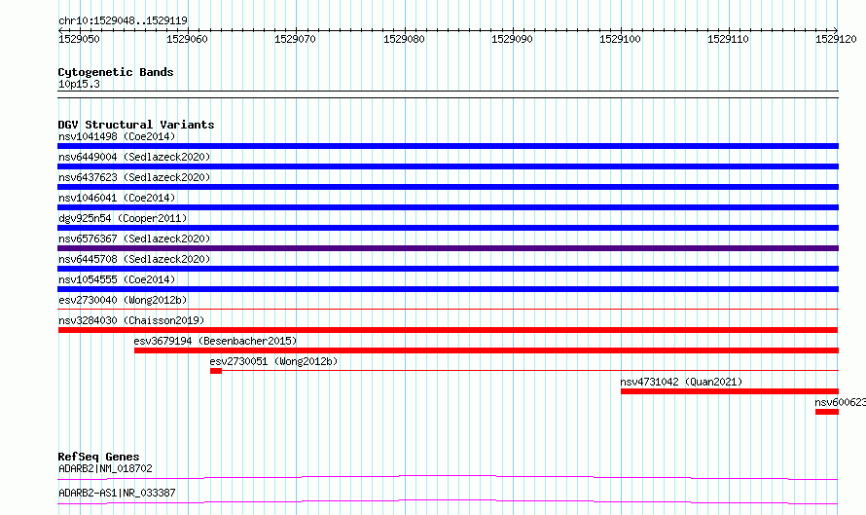
Task: Select the small red block of esv2730051
Action: (x=216, y=371)
